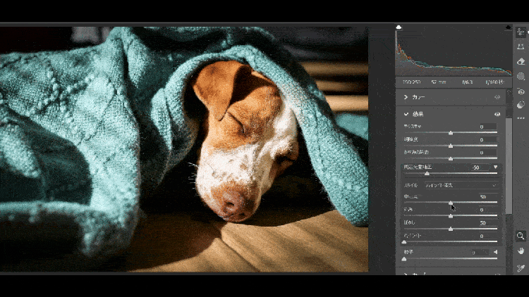Image resolution: width=529 pixels, height=297 pixels.
Task: Expand the 粒子 grain options triangle
Action: coord(496,252)
